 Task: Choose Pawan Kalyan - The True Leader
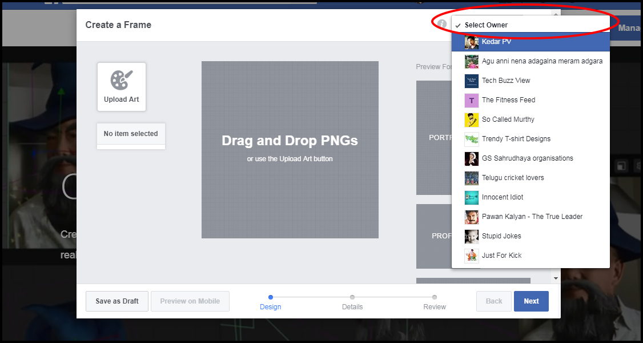pyautogui.click(x=531, y=216)
